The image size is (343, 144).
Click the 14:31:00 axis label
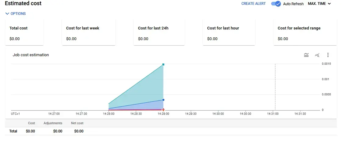pyautogui.click(x=273, y=114)
